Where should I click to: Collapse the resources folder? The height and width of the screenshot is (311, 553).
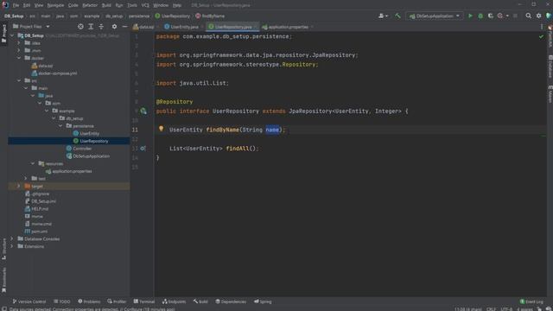[x=33, y=163]
